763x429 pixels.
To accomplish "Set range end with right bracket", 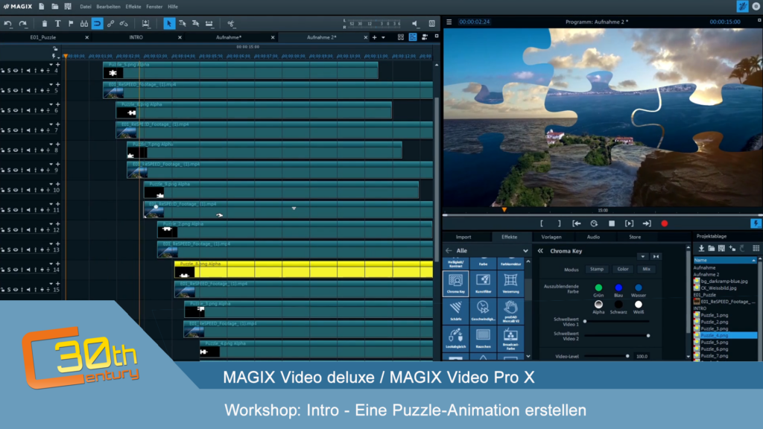I will coord(559,223).
